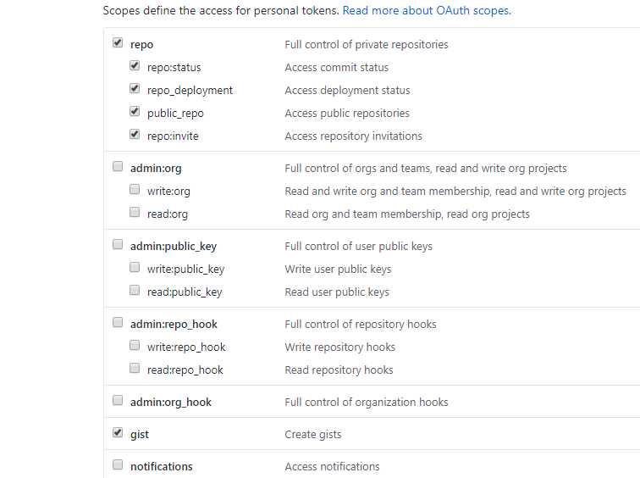Viewport: 640px width, 478px height.
Task: Enable the admin:public_key checkbox
Action: 118,244
